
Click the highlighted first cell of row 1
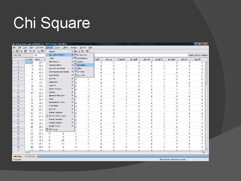coord(29,62)
